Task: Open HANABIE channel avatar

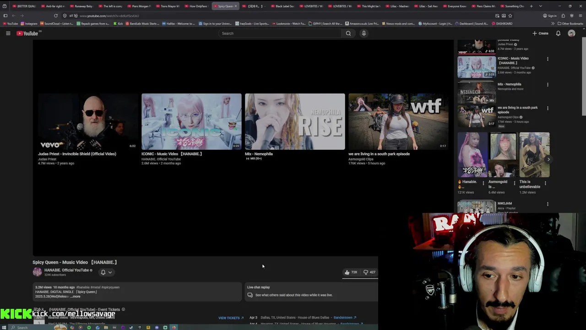Action: (37, 272)
